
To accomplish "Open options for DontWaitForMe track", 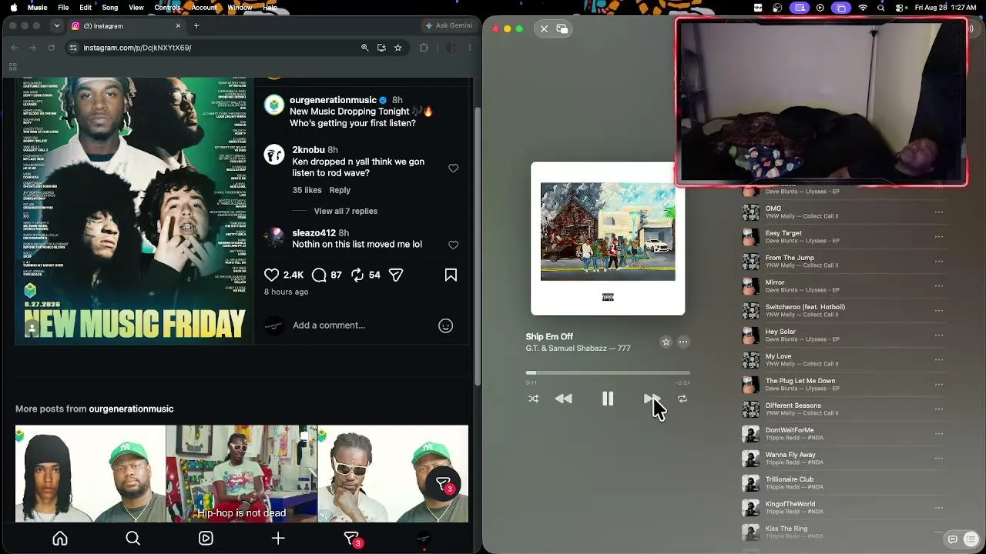I will coord(939,434).
